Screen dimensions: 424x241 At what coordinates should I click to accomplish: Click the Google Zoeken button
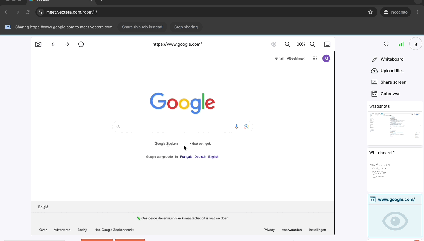[x=166, y=143]
